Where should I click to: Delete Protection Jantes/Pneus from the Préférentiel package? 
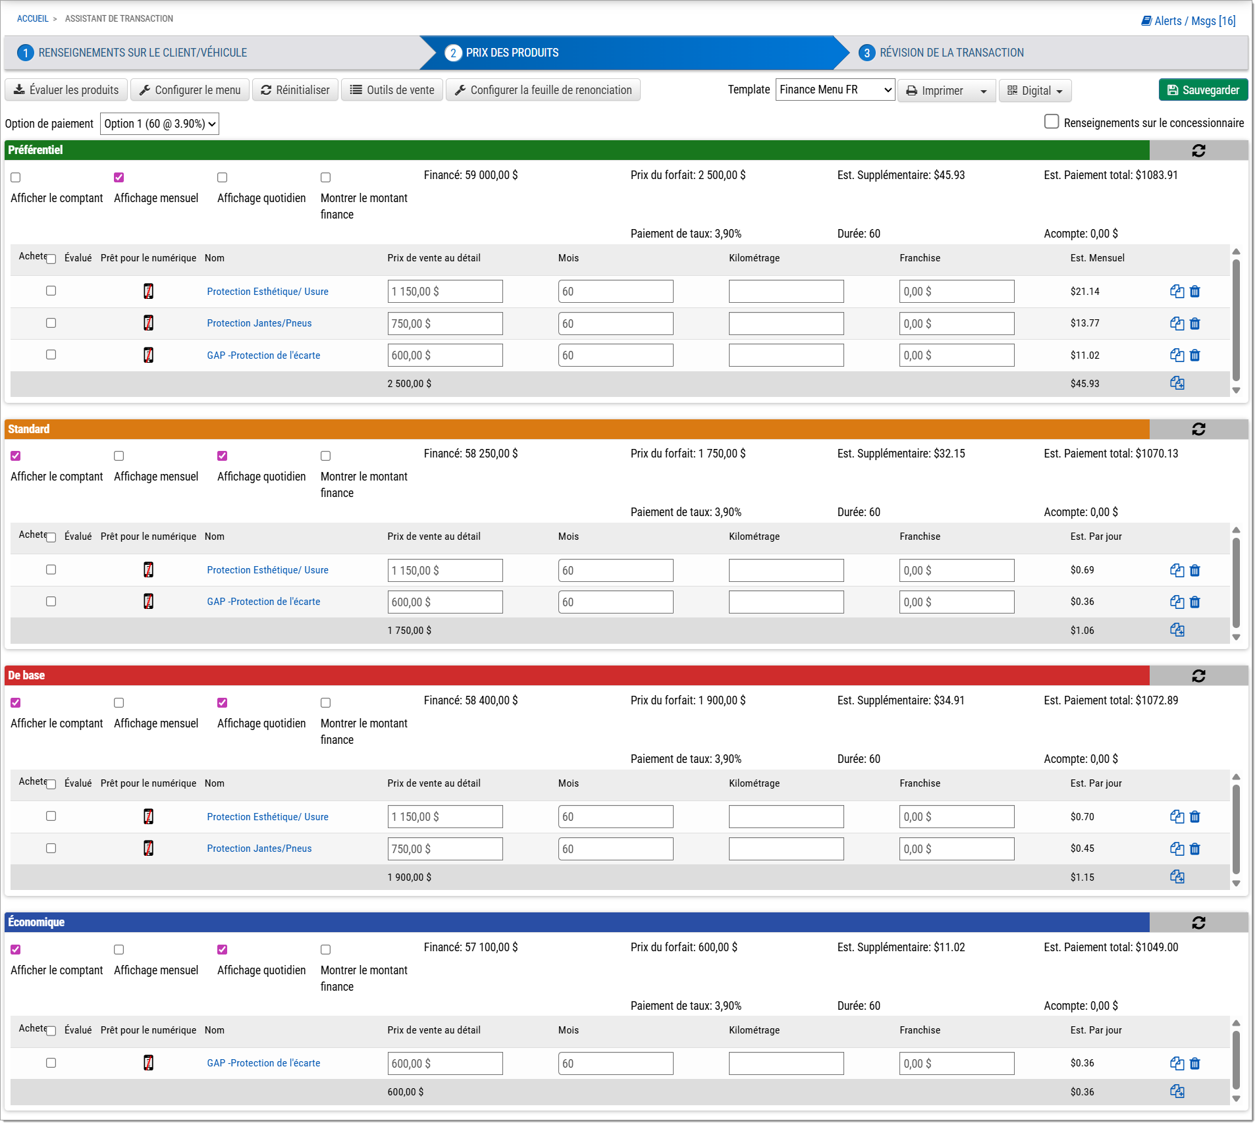1194,324
